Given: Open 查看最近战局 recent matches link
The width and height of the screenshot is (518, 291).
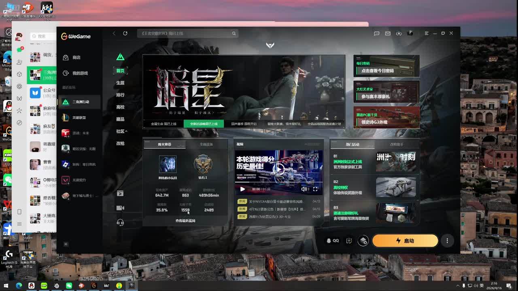Looking at the screenshot, I should (185, 221).
